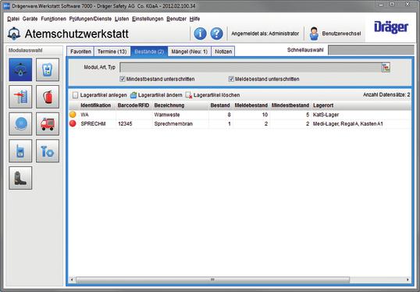This screenshot has width=420, height=292.
Task: Click Anzahl Datensätze: 2 count text
Action: [x=386, y=94]
